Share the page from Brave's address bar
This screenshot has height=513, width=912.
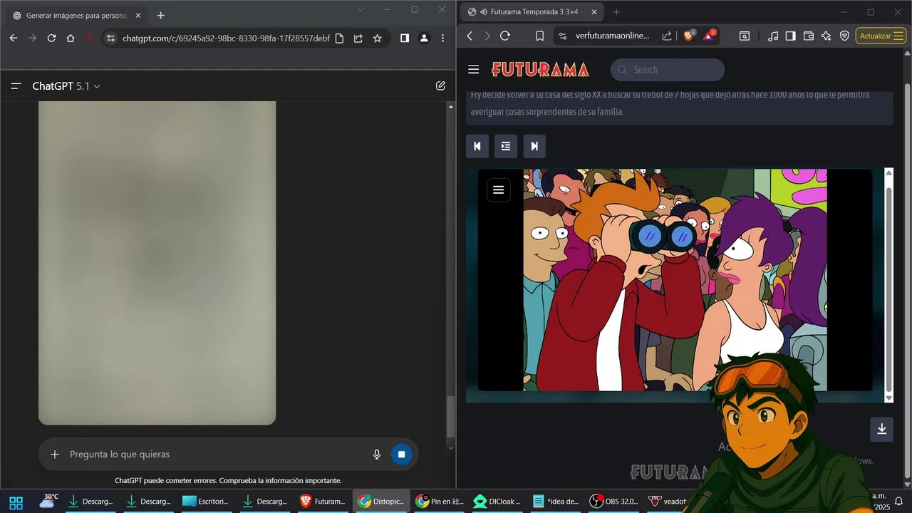pos(667,36)
